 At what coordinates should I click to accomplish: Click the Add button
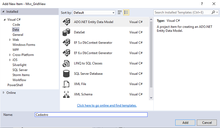pyautogui.click(x=185, y=123)
